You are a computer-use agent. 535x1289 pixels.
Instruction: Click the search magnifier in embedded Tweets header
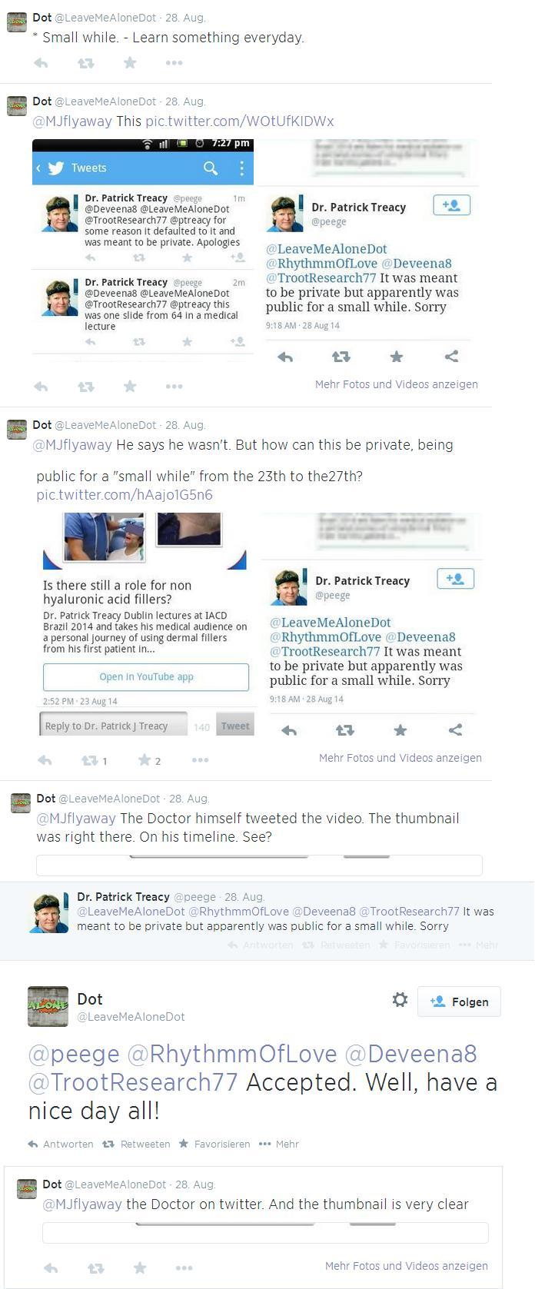click(x=210, y=168)
